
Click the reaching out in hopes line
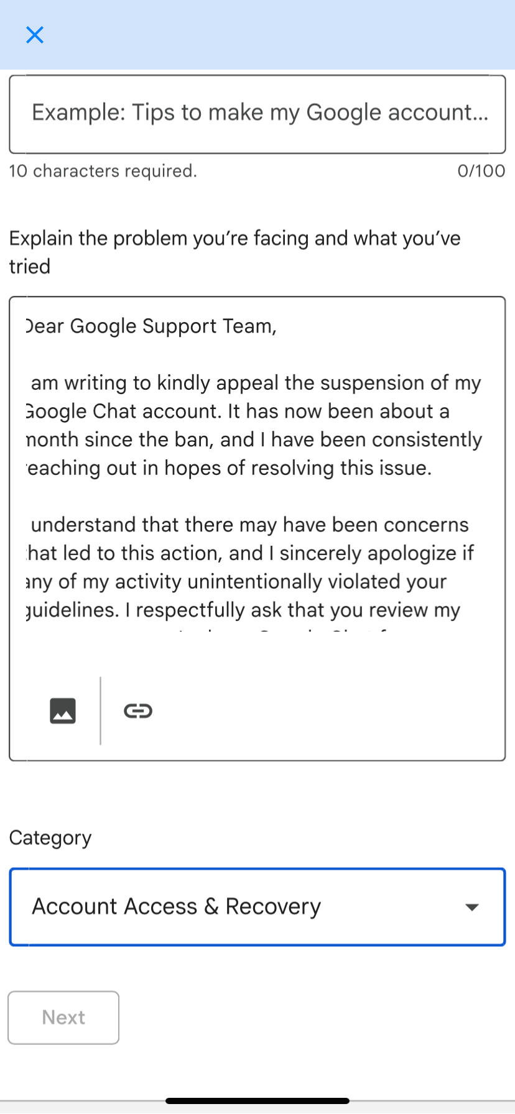pos(229,468)
